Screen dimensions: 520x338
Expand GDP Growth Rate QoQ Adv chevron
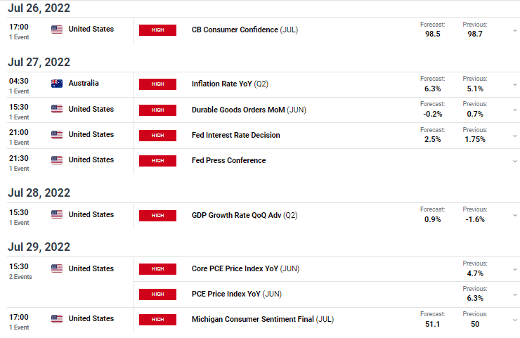[x=514, y=215]
